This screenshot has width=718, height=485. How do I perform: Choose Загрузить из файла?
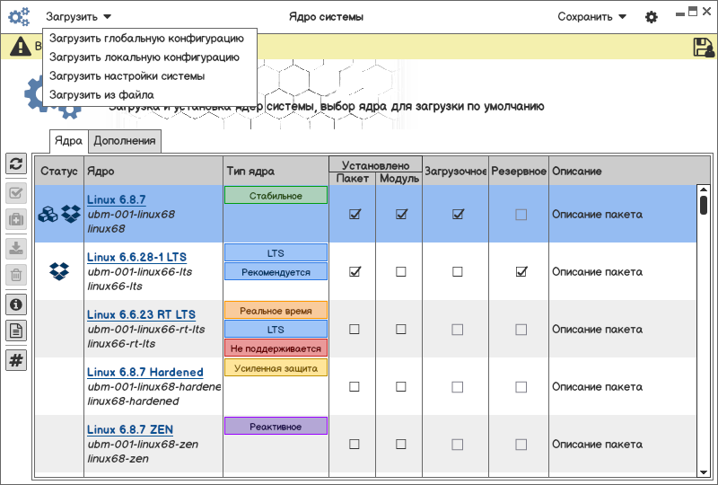(101, 95)
